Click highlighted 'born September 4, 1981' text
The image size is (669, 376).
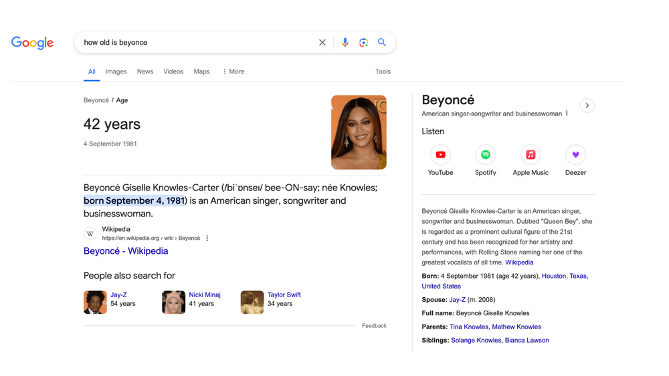click(x=134, y=200)
